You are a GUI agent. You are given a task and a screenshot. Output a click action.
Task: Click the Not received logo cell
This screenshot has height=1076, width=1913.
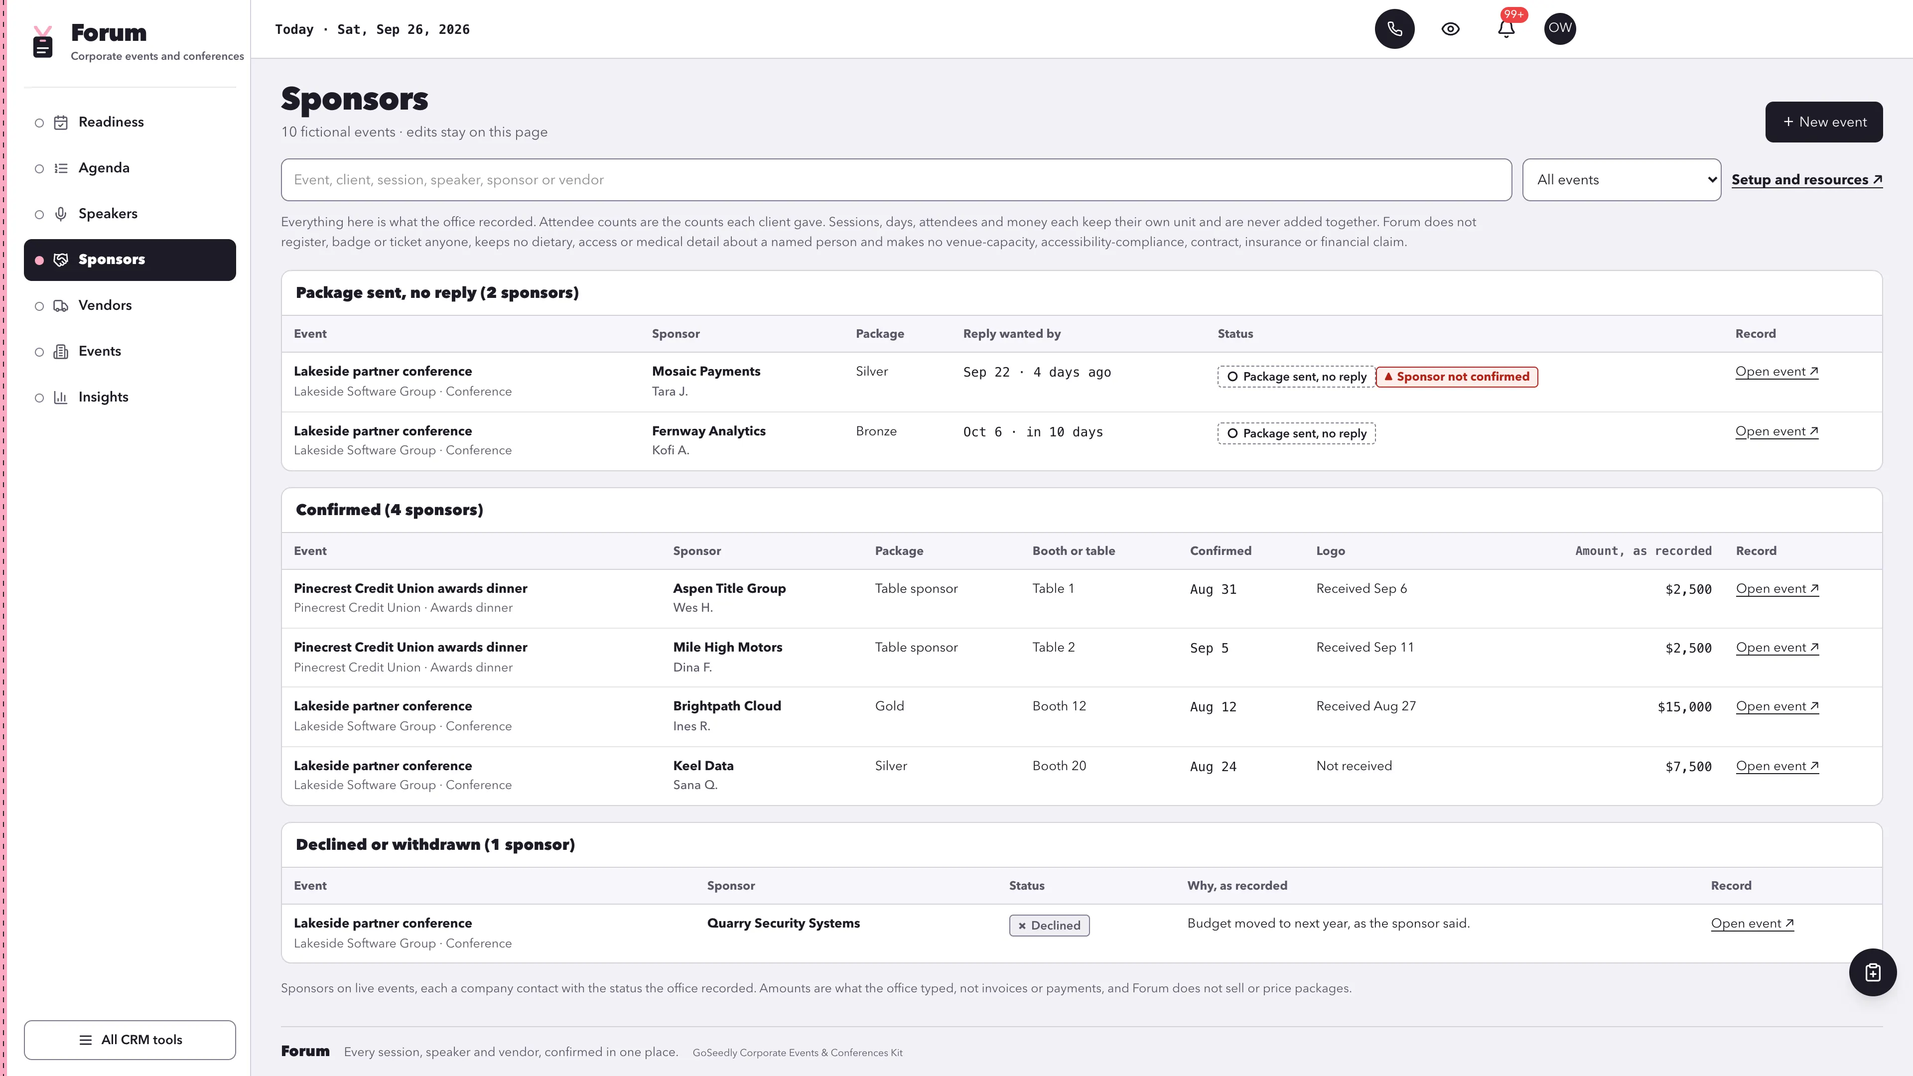[x=1354, y=766]
